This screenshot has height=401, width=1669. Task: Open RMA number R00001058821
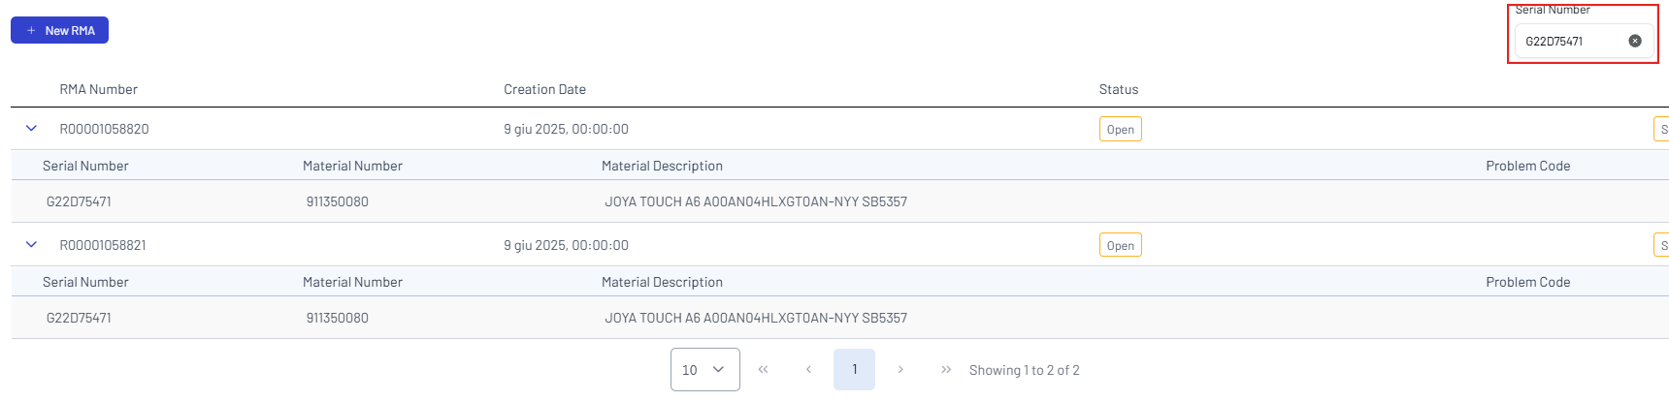point(103,245)
